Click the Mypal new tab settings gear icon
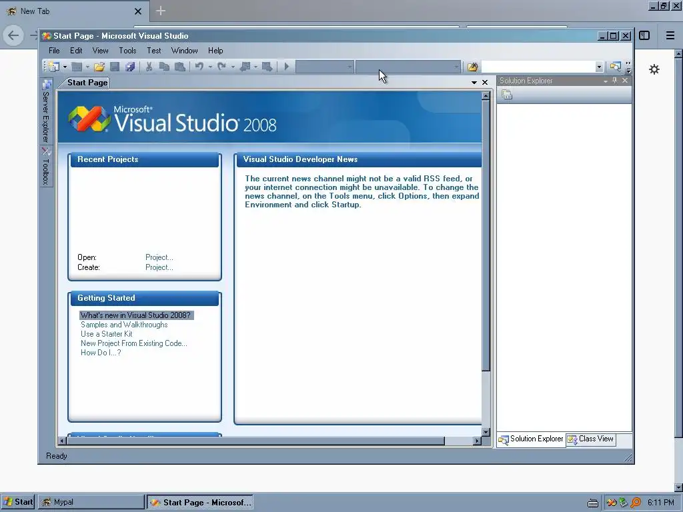The height and width of the screenshot is (512, 683). [x=654, y=69]
